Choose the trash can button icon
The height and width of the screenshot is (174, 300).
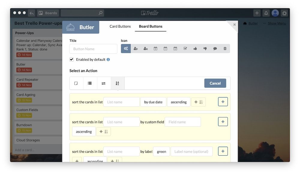(x=225, y=49)
